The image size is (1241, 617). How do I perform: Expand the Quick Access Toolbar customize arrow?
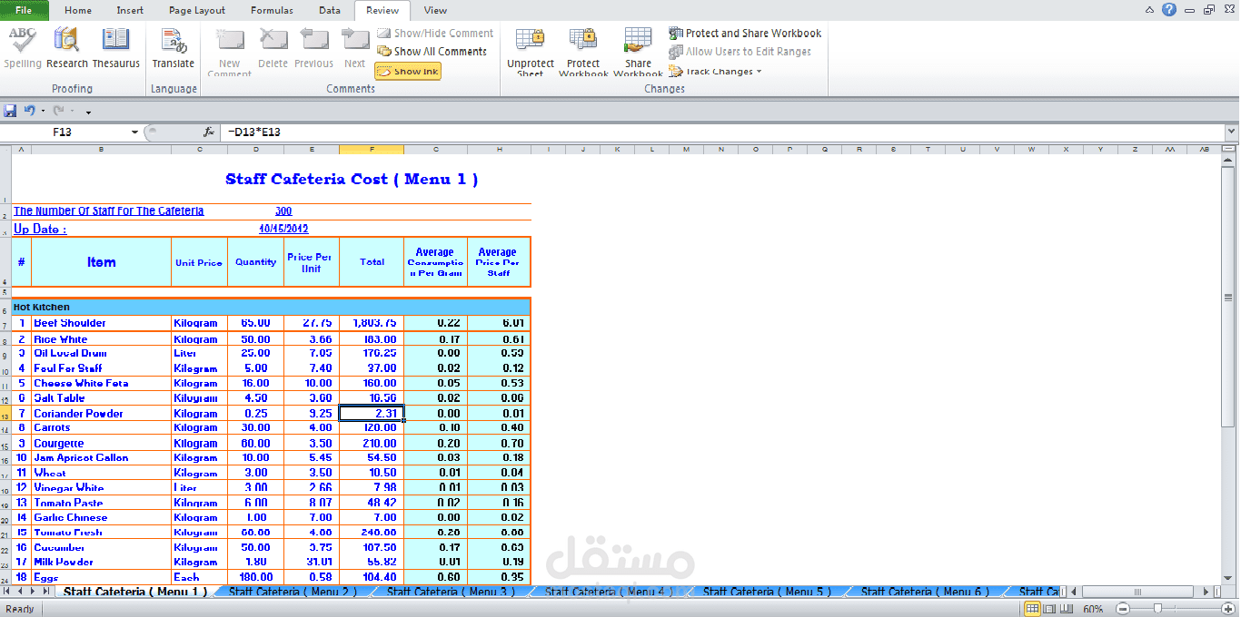click(88, 112)
